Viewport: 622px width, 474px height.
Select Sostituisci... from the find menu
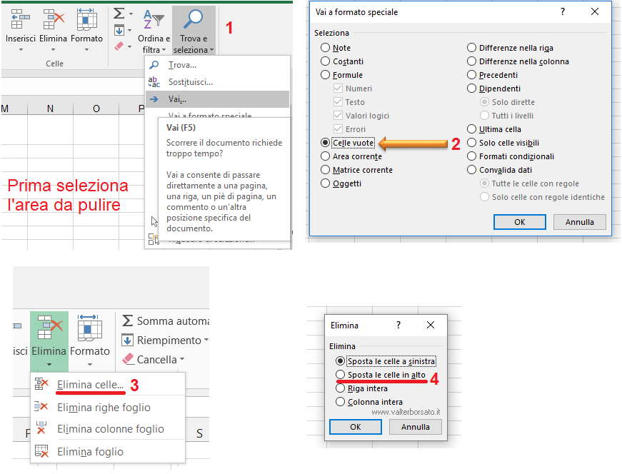190,82
